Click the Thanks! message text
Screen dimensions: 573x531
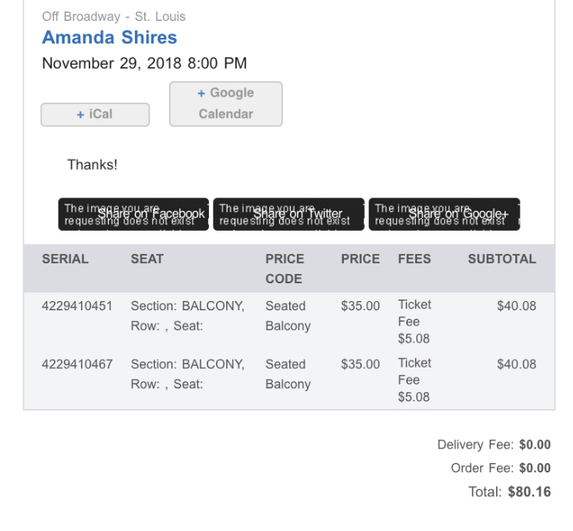click(x=93, y=164)
